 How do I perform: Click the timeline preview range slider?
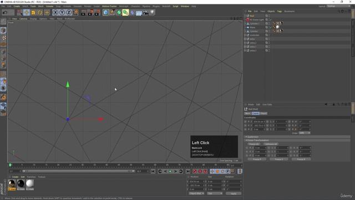[78, 171]
